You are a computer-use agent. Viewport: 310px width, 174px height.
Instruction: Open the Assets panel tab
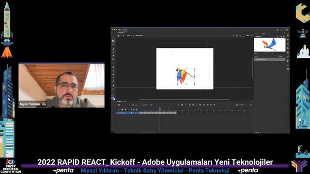(x=269, y=34)
